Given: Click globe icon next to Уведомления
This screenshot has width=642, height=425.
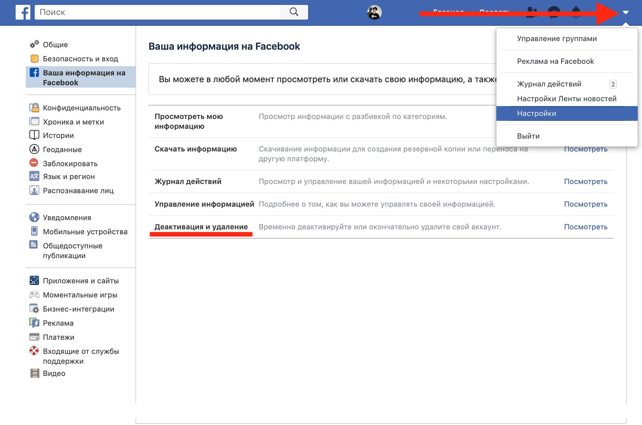Looking at the screenshot, I should [34, 217].
